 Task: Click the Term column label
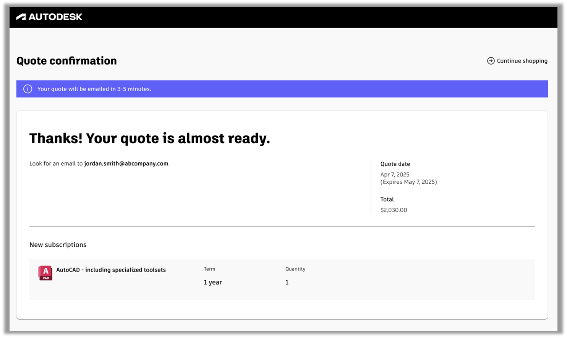pyautogui.click(x=209, y=269)
